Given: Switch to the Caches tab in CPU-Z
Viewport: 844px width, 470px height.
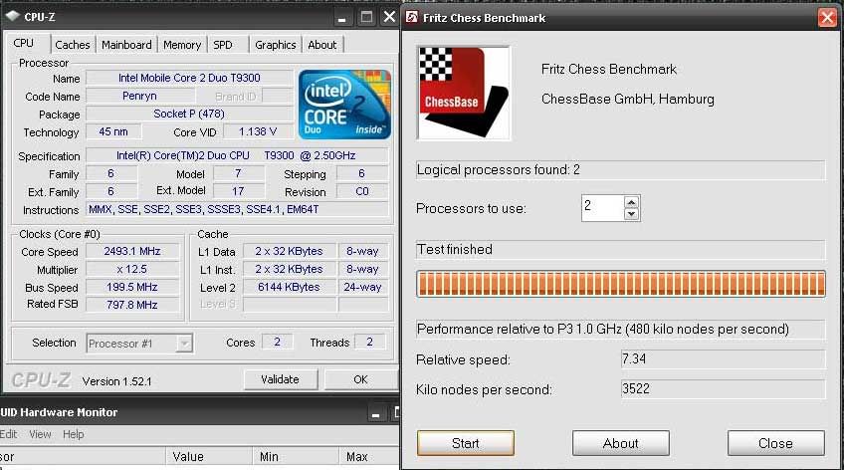Looking at the screenshot, I should tap(72, 45).
